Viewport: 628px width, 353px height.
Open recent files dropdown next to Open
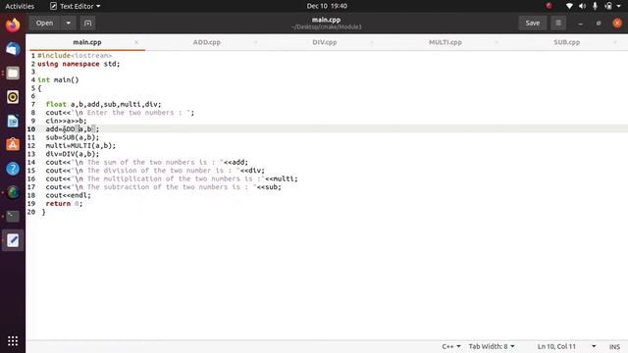68,24
